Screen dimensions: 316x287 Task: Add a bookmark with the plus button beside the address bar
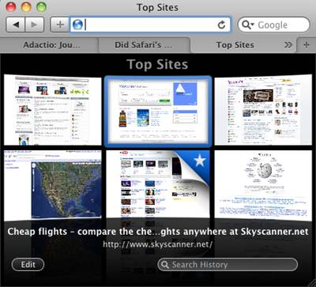(60, 25)
